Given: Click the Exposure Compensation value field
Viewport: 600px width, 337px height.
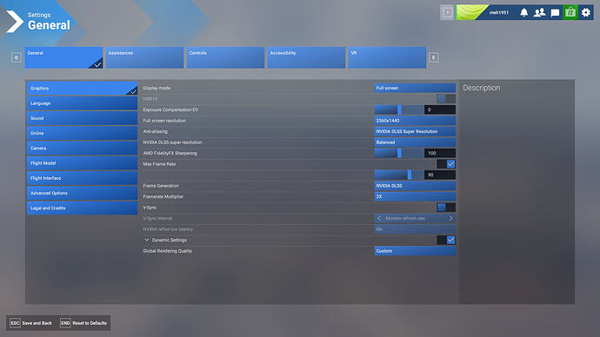Looking at the screenshot, I should click(440, 109).
